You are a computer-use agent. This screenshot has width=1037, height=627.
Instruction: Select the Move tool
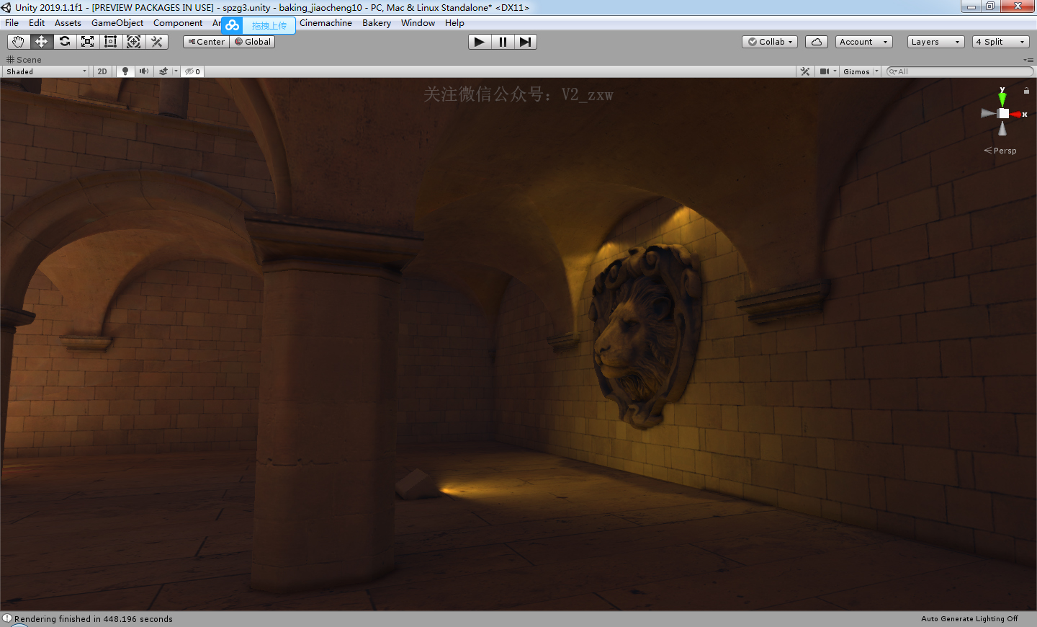(x=41, y=42)
